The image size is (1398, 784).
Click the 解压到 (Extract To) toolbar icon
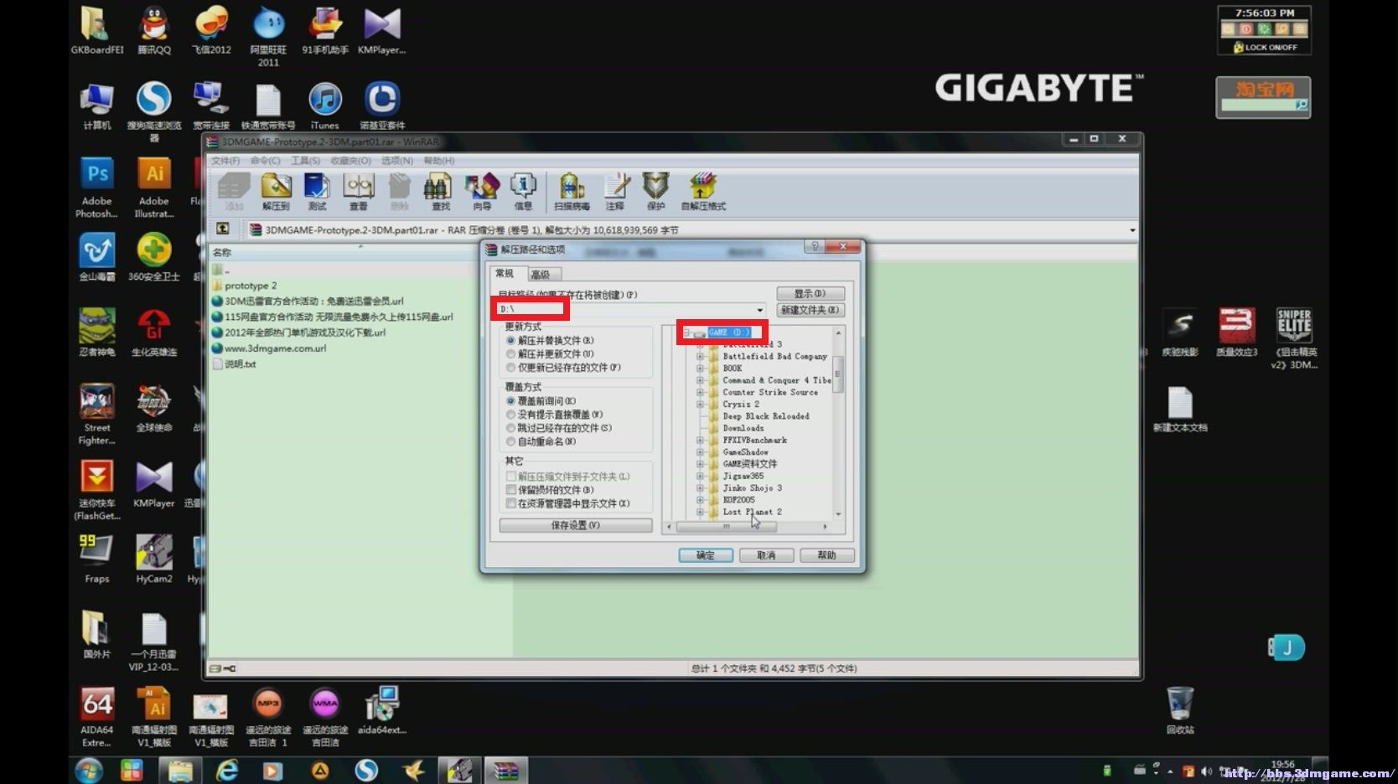[276, 191]
